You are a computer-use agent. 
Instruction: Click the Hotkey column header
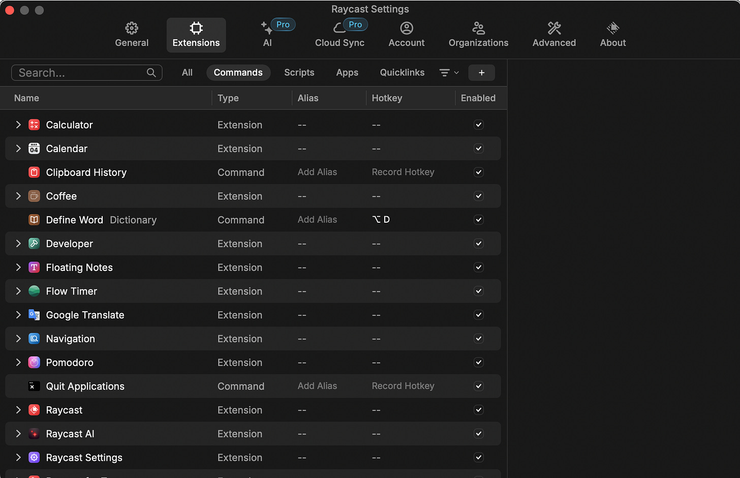tap(387, 98)
